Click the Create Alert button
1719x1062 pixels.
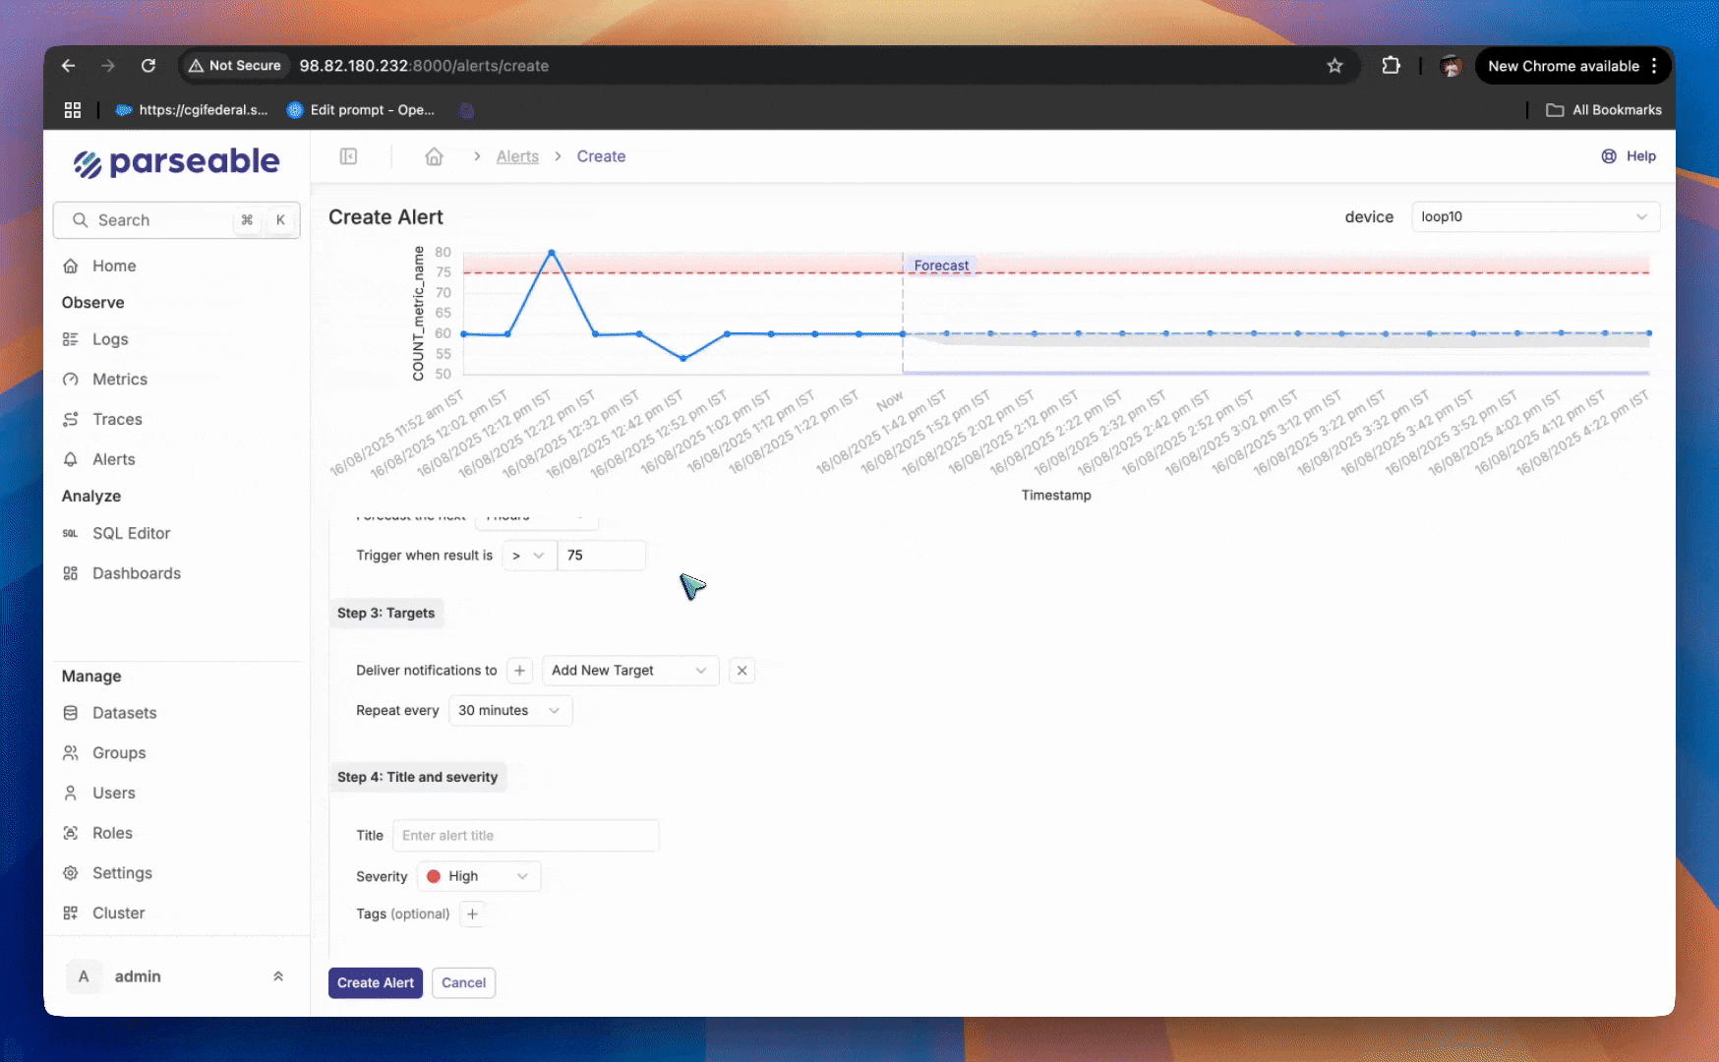point(375,982)
